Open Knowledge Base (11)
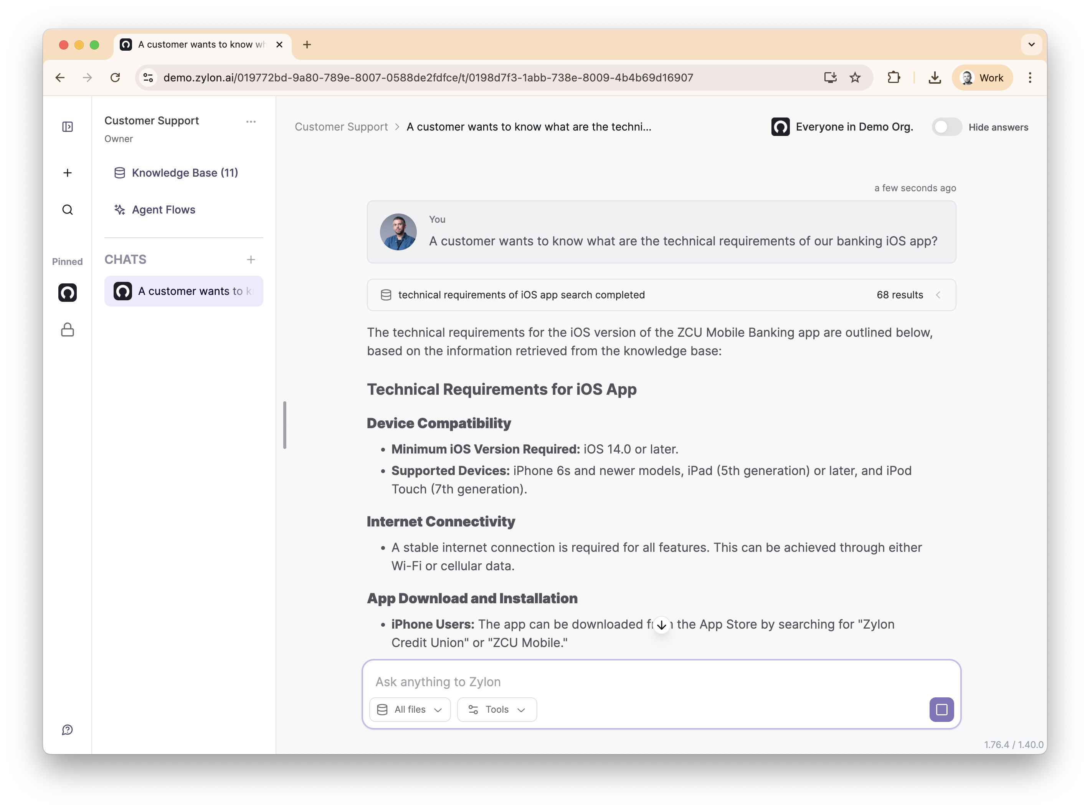 click(x=185, y=173)
